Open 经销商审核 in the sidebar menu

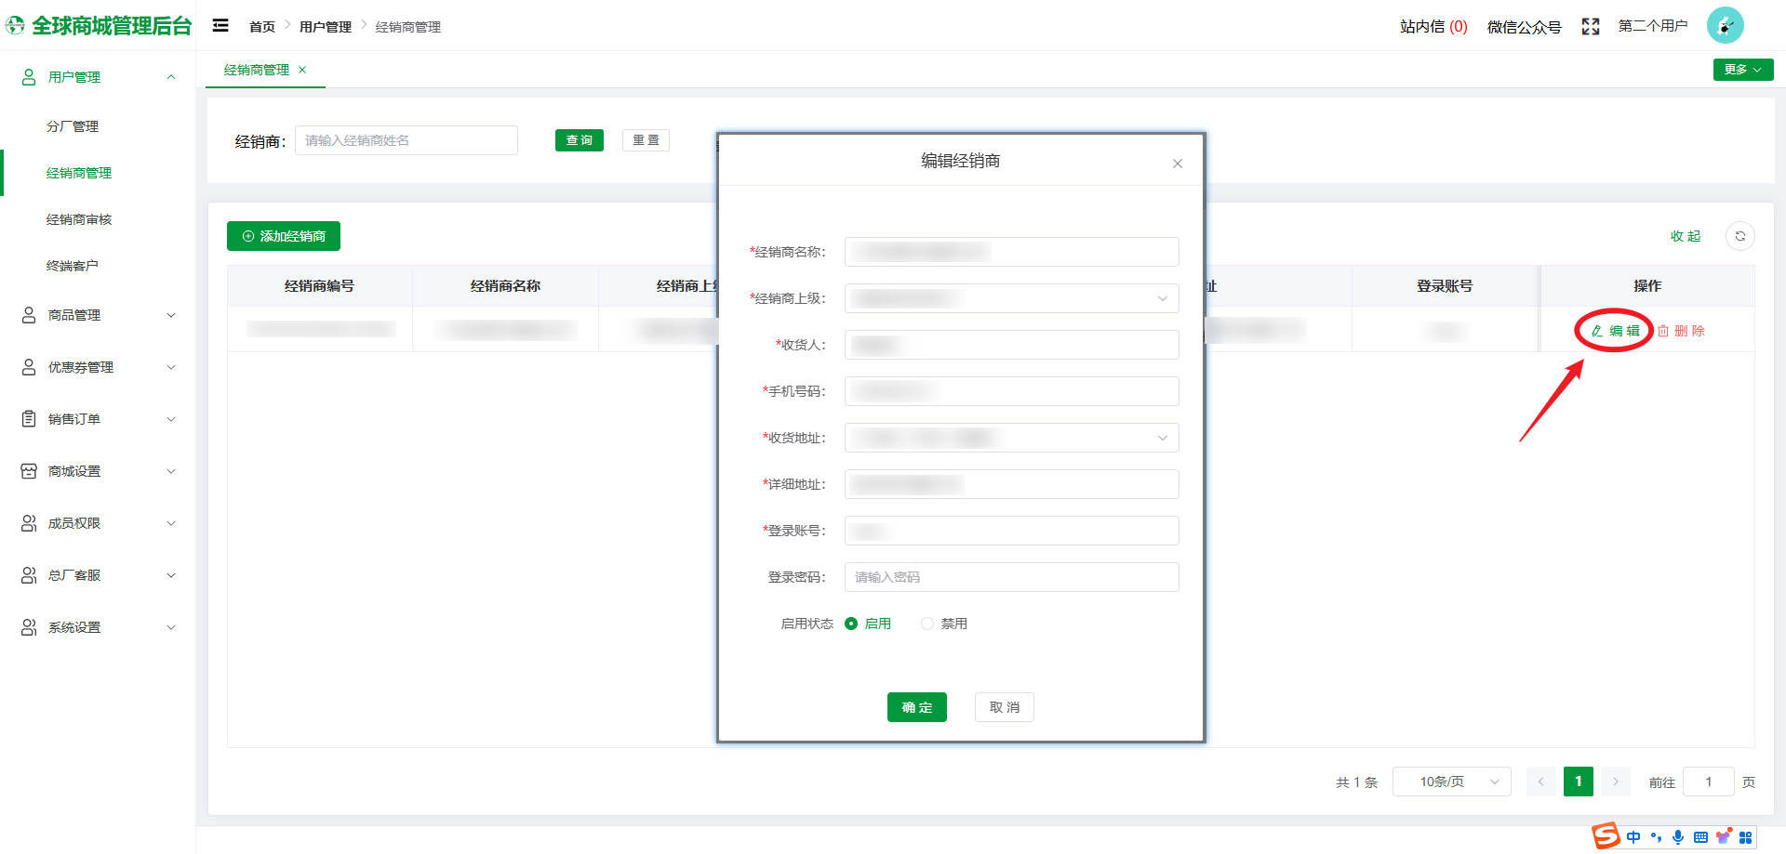[77, 218]
